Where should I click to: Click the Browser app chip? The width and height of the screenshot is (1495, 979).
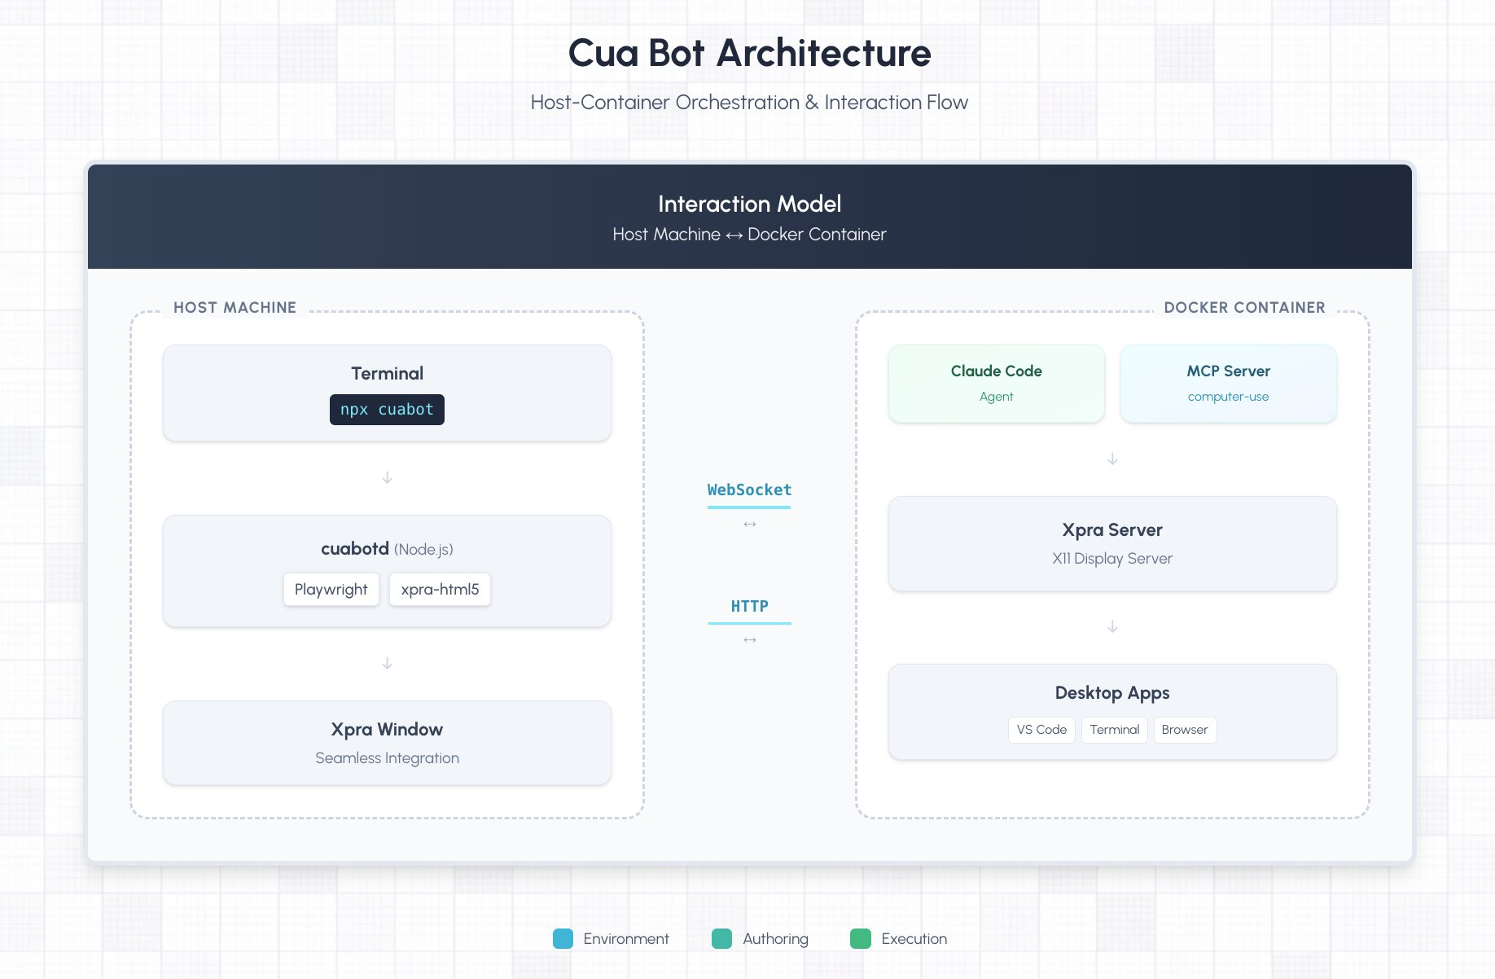1184,730
